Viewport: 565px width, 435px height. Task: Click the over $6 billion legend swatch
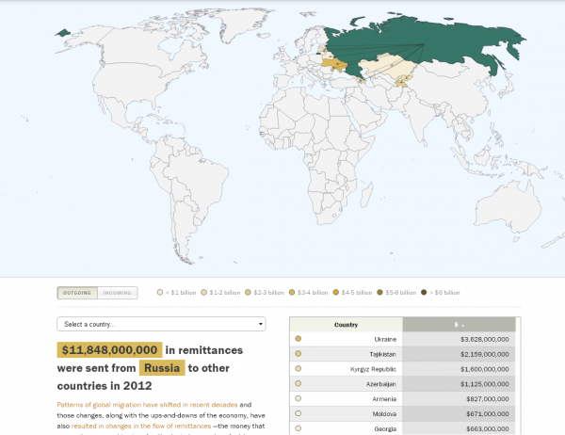tap(424, 292)
